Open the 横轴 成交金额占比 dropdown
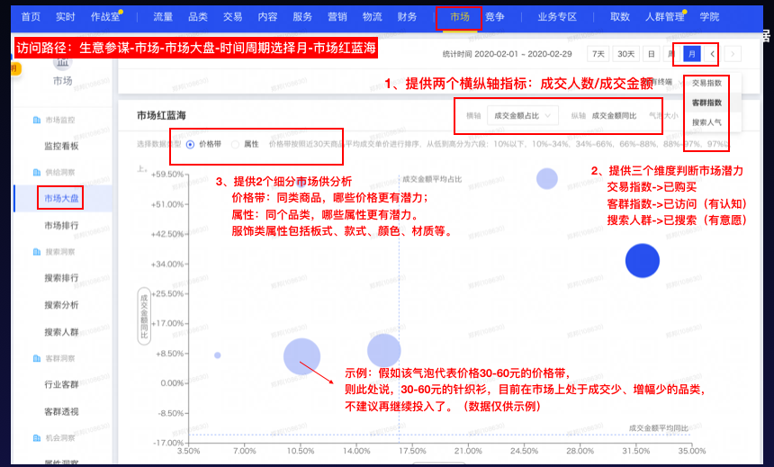Screen dimensions: 774x467 click(522, 115)
